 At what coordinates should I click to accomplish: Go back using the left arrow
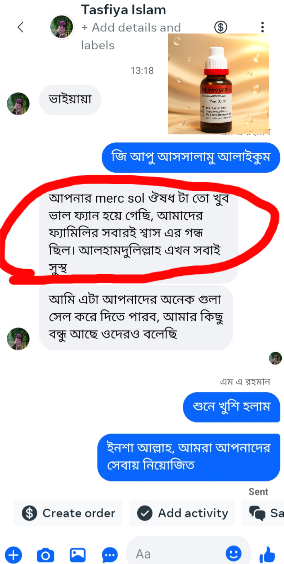[20, 27]
